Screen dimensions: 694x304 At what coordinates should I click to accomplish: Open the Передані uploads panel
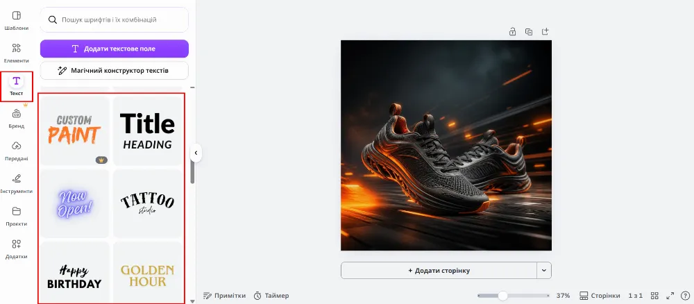[x=17, y=151]
